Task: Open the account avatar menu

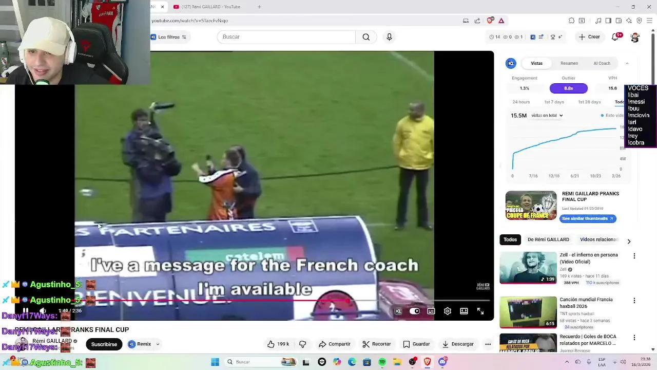Action: pos(635,37)
